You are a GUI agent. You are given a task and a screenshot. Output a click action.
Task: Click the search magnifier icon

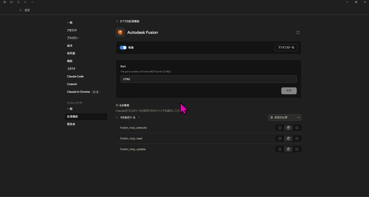(x=18, y=2)
